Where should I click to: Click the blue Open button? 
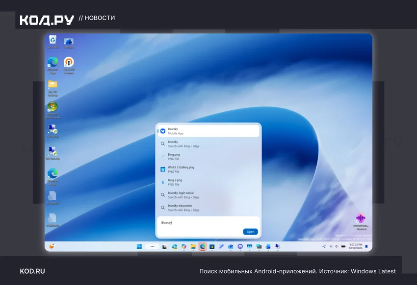[250, 232]
